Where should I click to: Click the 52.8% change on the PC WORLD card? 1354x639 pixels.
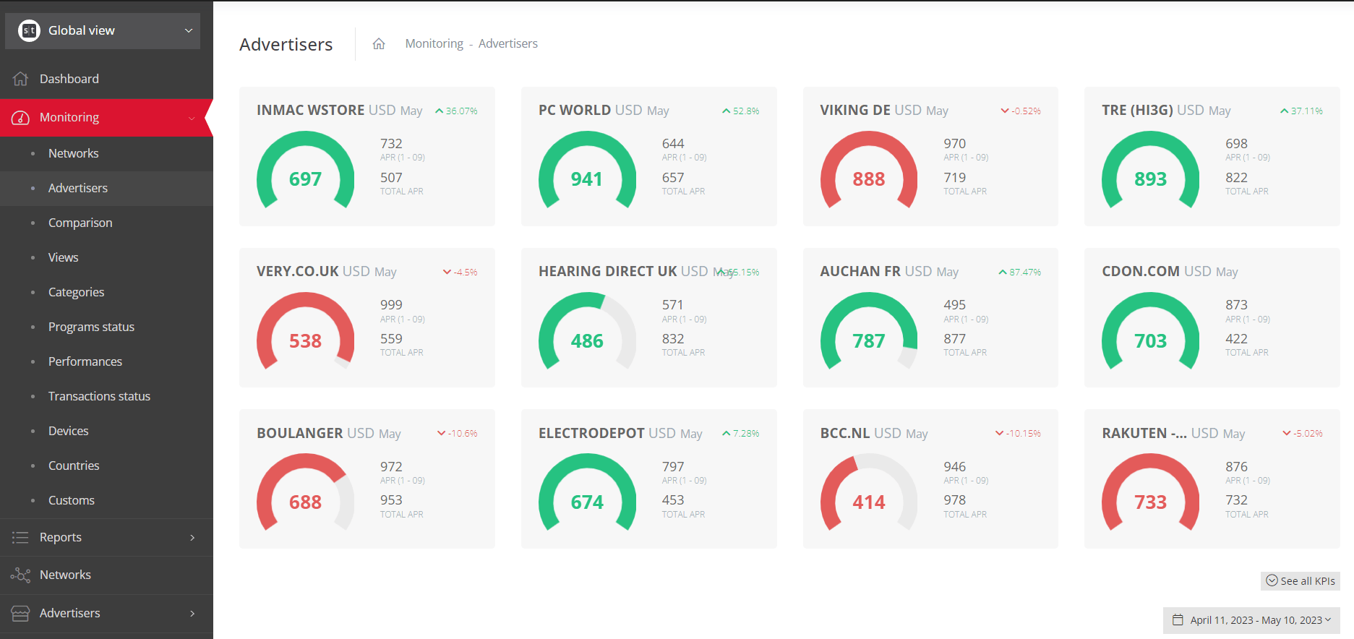point(746,111)
